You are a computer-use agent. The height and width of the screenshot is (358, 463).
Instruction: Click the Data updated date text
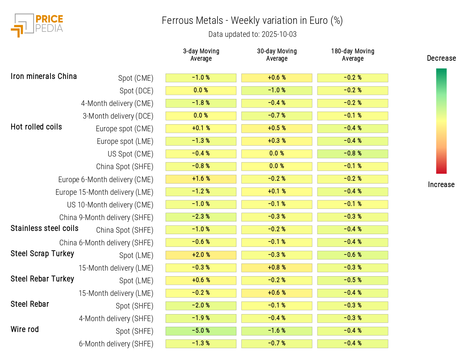click(252, 34)
